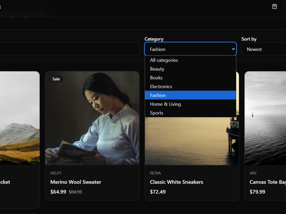The width and height of the screenshot is (286, 214).
Task: Open the Sort by Newest dropdown
Action: point(264,49)
